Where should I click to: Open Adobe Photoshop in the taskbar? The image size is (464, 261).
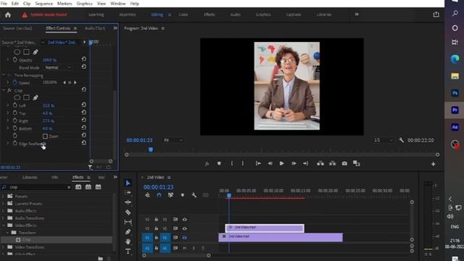[x=455, y=94]
